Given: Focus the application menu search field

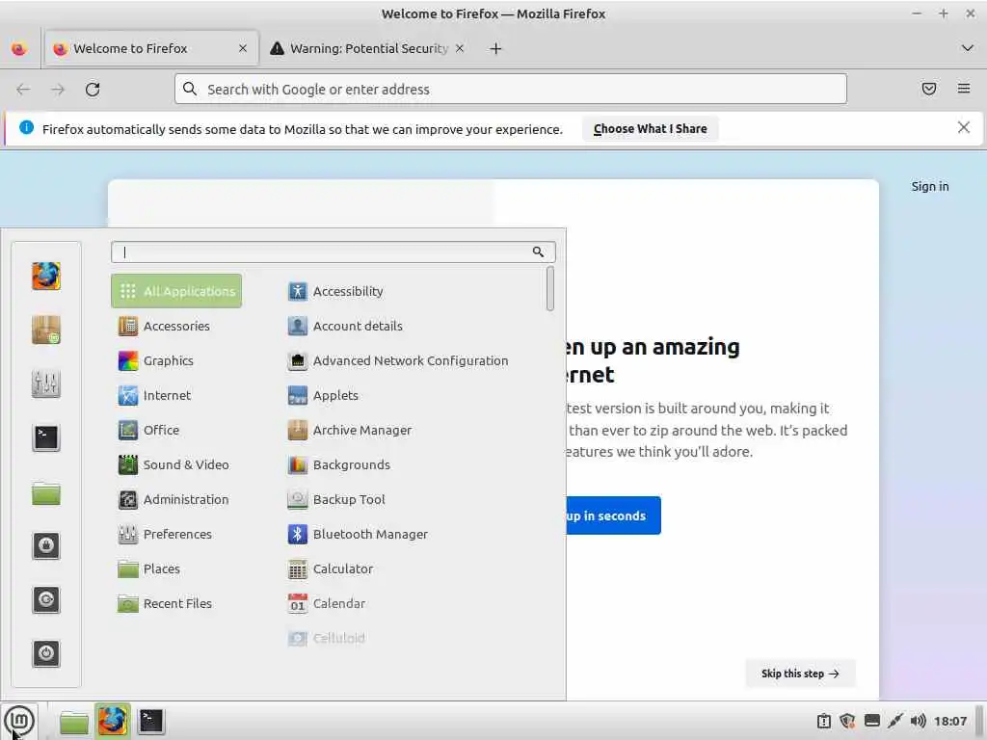Looking at the screenshot, I should point(333,251).
